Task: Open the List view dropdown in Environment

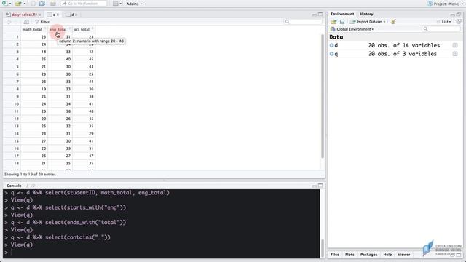Action: [x=443, y=22]
